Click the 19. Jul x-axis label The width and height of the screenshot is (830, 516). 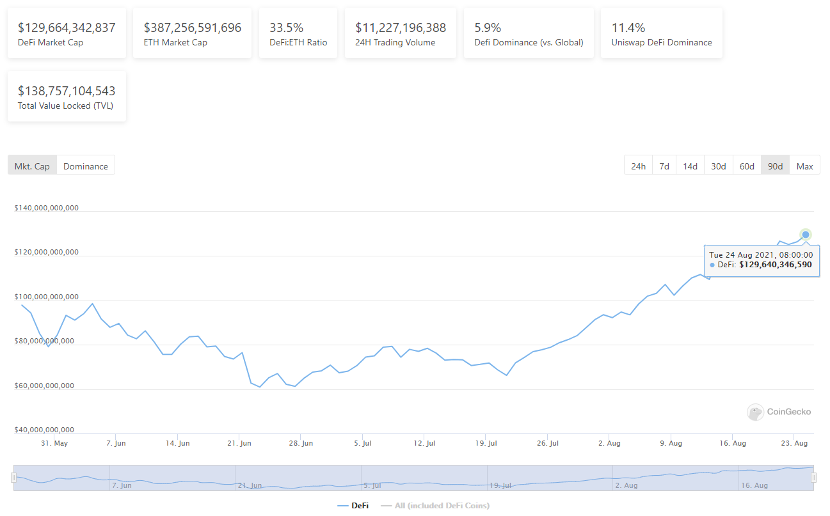click(486, 443)
